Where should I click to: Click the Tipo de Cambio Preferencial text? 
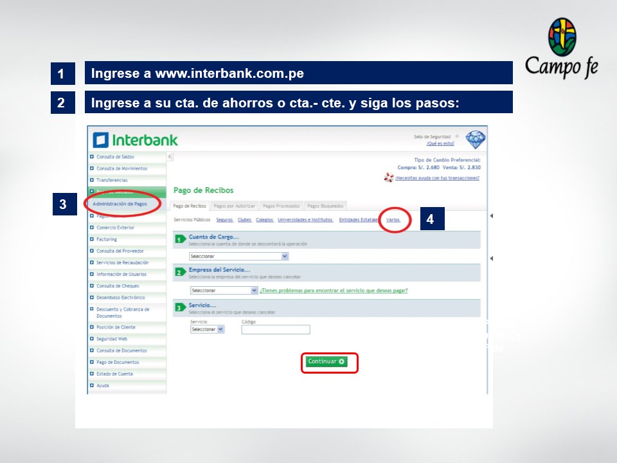pyautogui.click(x=447, y=160)
